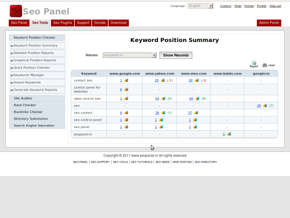Viewport: 290px width, 218px height.
Task: Expand the Backlinks Checker section
Action: tap(11, 112)
